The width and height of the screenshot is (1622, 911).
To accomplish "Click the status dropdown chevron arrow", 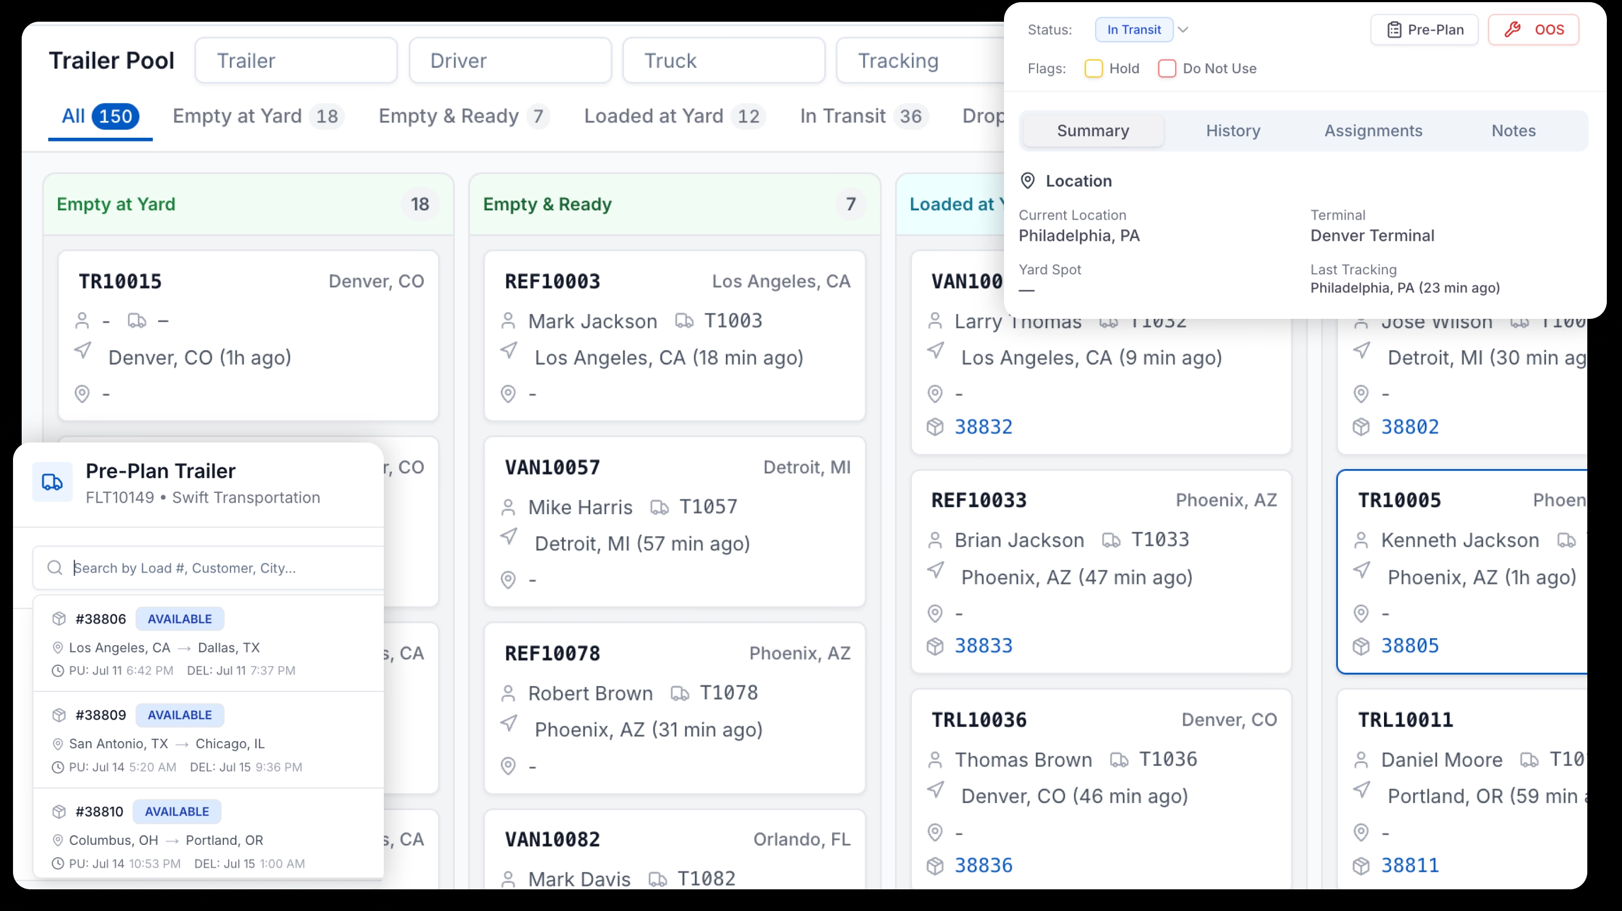I will (x=1183, y=30).
